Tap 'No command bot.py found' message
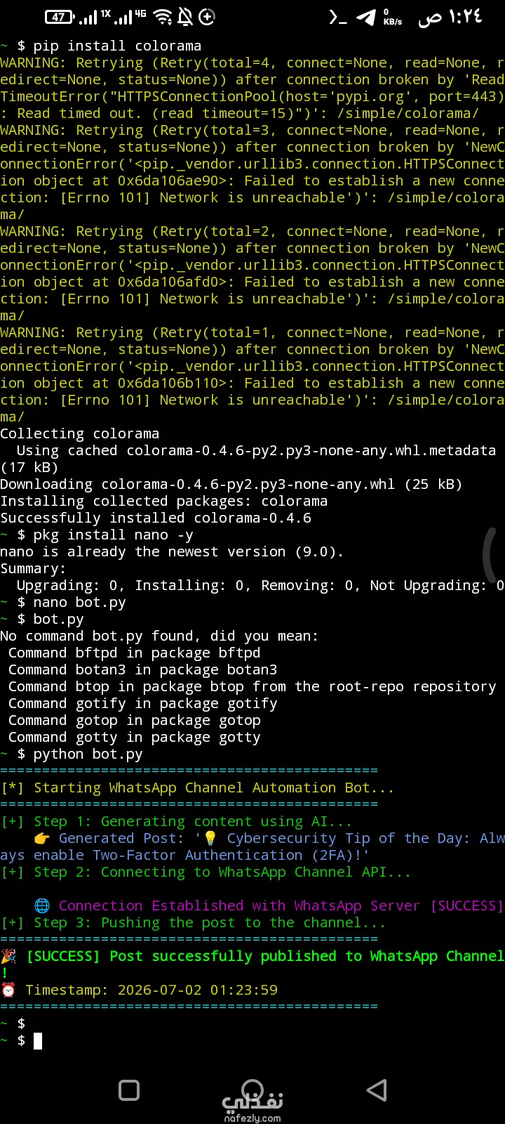The width and height of the screenshot is (505, 1124). [159, 636]
